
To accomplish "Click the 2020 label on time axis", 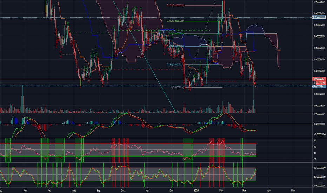I will [x=196, y=191].
